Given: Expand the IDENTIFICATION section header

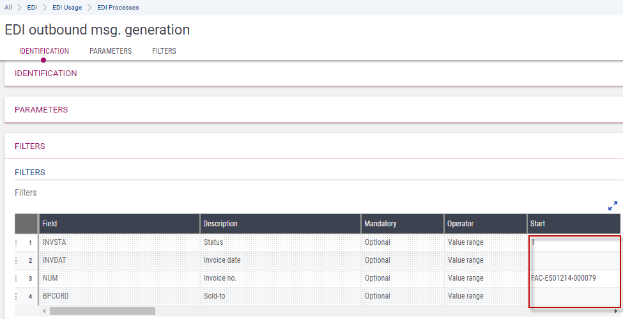Looking at the screenshot, I should pyautogui.click(x=46, y=74).
